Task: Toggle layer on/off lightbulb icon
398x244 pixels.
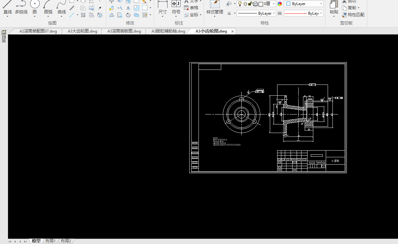Action: (x=240, y=4)
